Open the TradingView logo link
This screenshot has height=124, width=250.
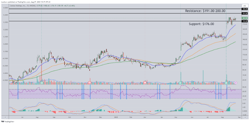click(x=7, y=122)
